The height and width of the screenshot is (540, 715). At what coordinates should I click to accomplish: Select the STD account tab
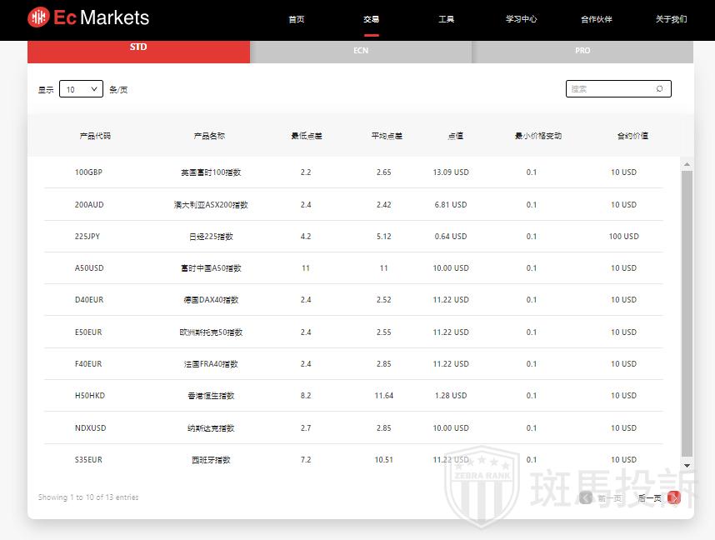pos(138,47)
